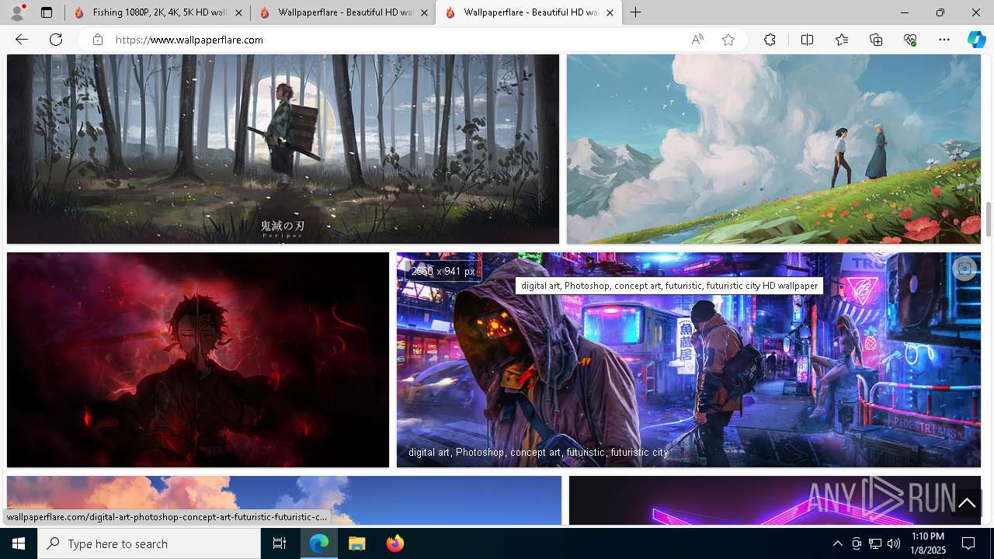Open the red dark Tanjiro wallpaper
The image size is (994, 559).
coord(198,359)
